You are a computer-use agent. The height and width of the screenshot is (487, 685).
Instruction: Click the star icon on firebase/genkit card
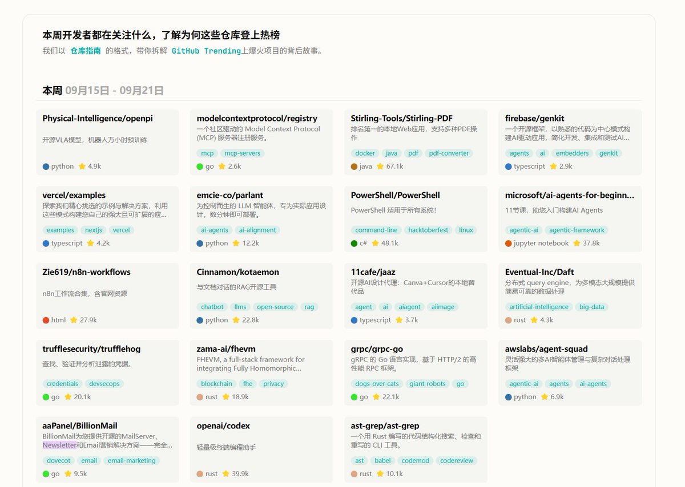(x=553, y=167)
